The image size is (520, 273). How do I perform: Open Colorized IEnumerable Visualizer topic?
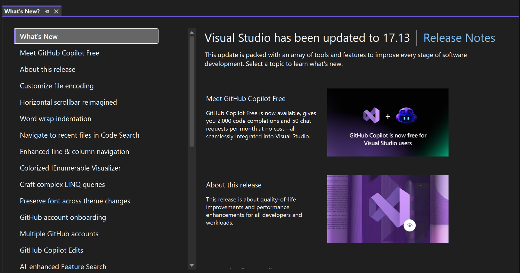click(70, 168)
